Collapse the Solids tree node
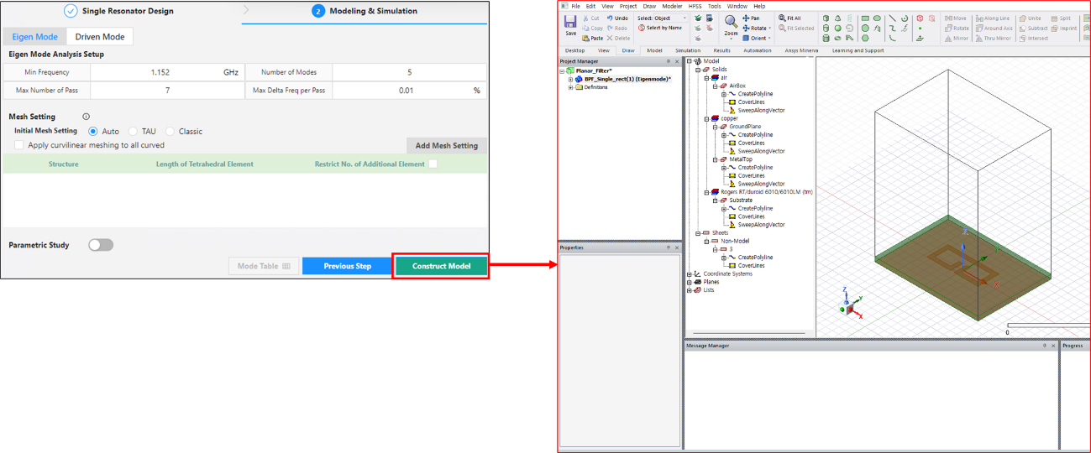This screenshot has width=1091, height=453. click(x=697, y=70)
